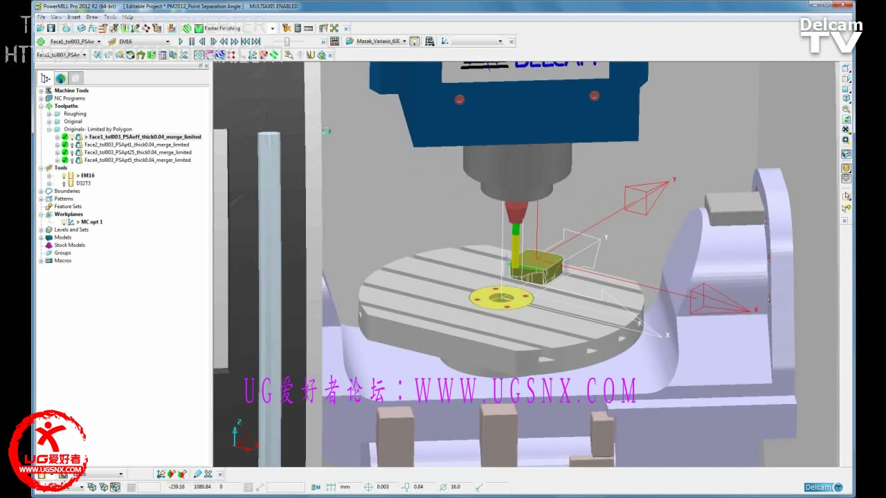
Task: Open the File menu
Action: (41, 17)
